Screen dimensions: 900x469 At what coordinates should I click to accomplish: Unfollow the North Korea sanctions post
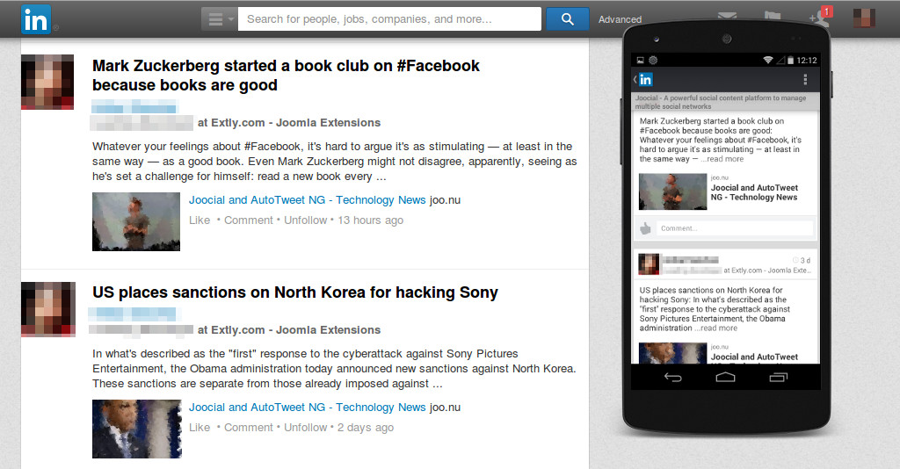tap(305, 428)
